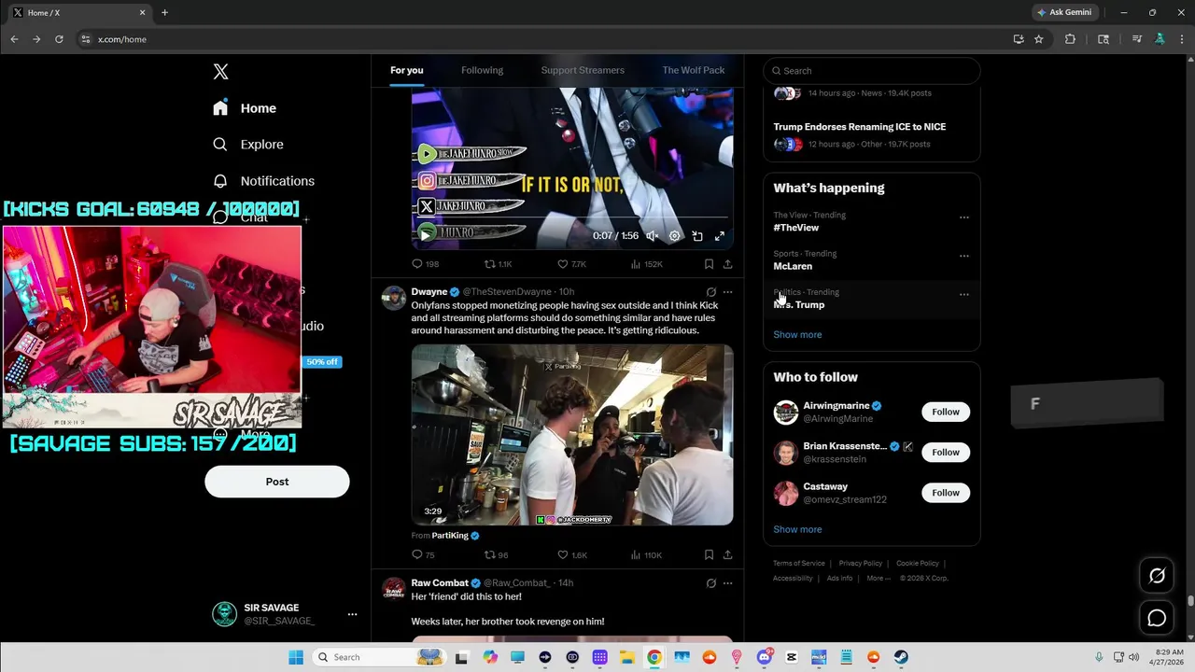Viewport: 1195px width, 672px height.
Task: Enter fullscreen on the video player
Action: [719, 236]
